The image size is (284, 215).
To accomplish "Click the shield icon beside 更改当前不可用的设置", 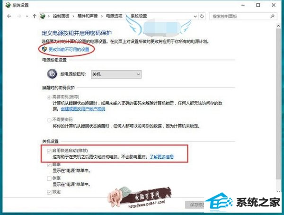I will [x=44, y=49].
